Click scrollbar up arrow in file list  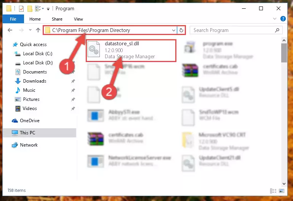coord(284,40)
